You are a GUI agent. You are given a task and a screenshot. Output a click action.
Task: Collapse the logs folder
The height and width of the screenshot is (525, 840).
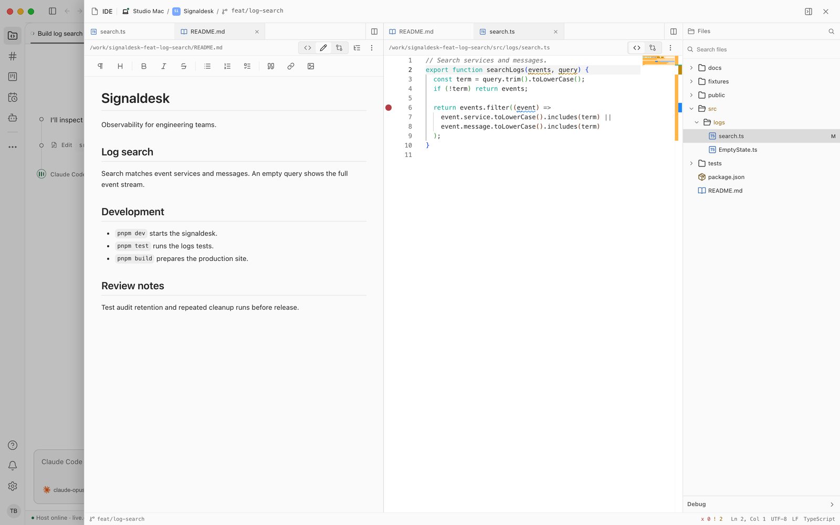697,122
